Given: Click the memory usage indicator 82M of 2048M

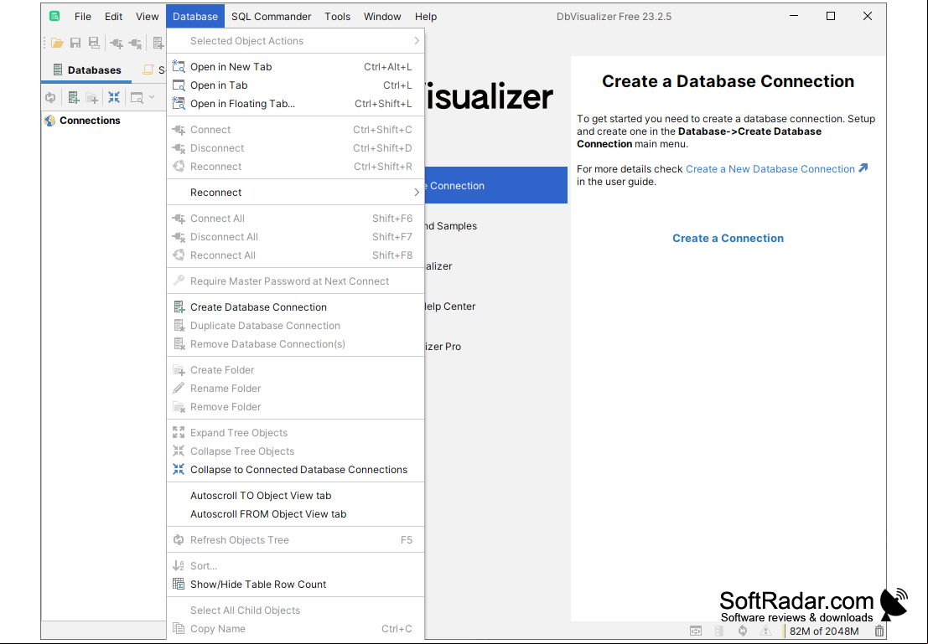Looking at the screenshot, I should [x=824, y=631].
